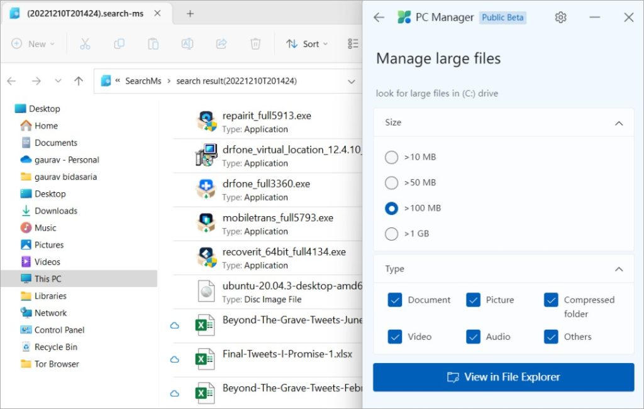Click the Share icon in Explorer toolbar
The width and height of the screenshot is (644, 409).
point(221,44)
